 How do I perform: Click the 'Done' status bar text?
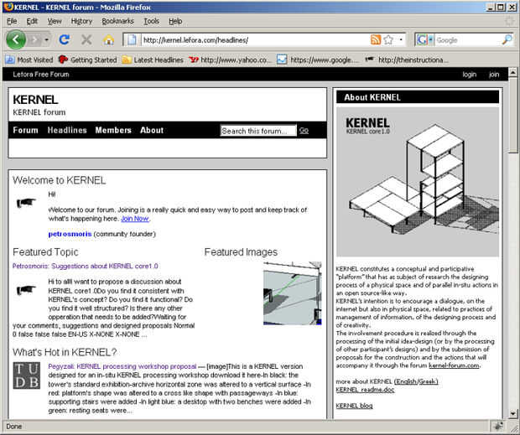(x=14, y=427)
